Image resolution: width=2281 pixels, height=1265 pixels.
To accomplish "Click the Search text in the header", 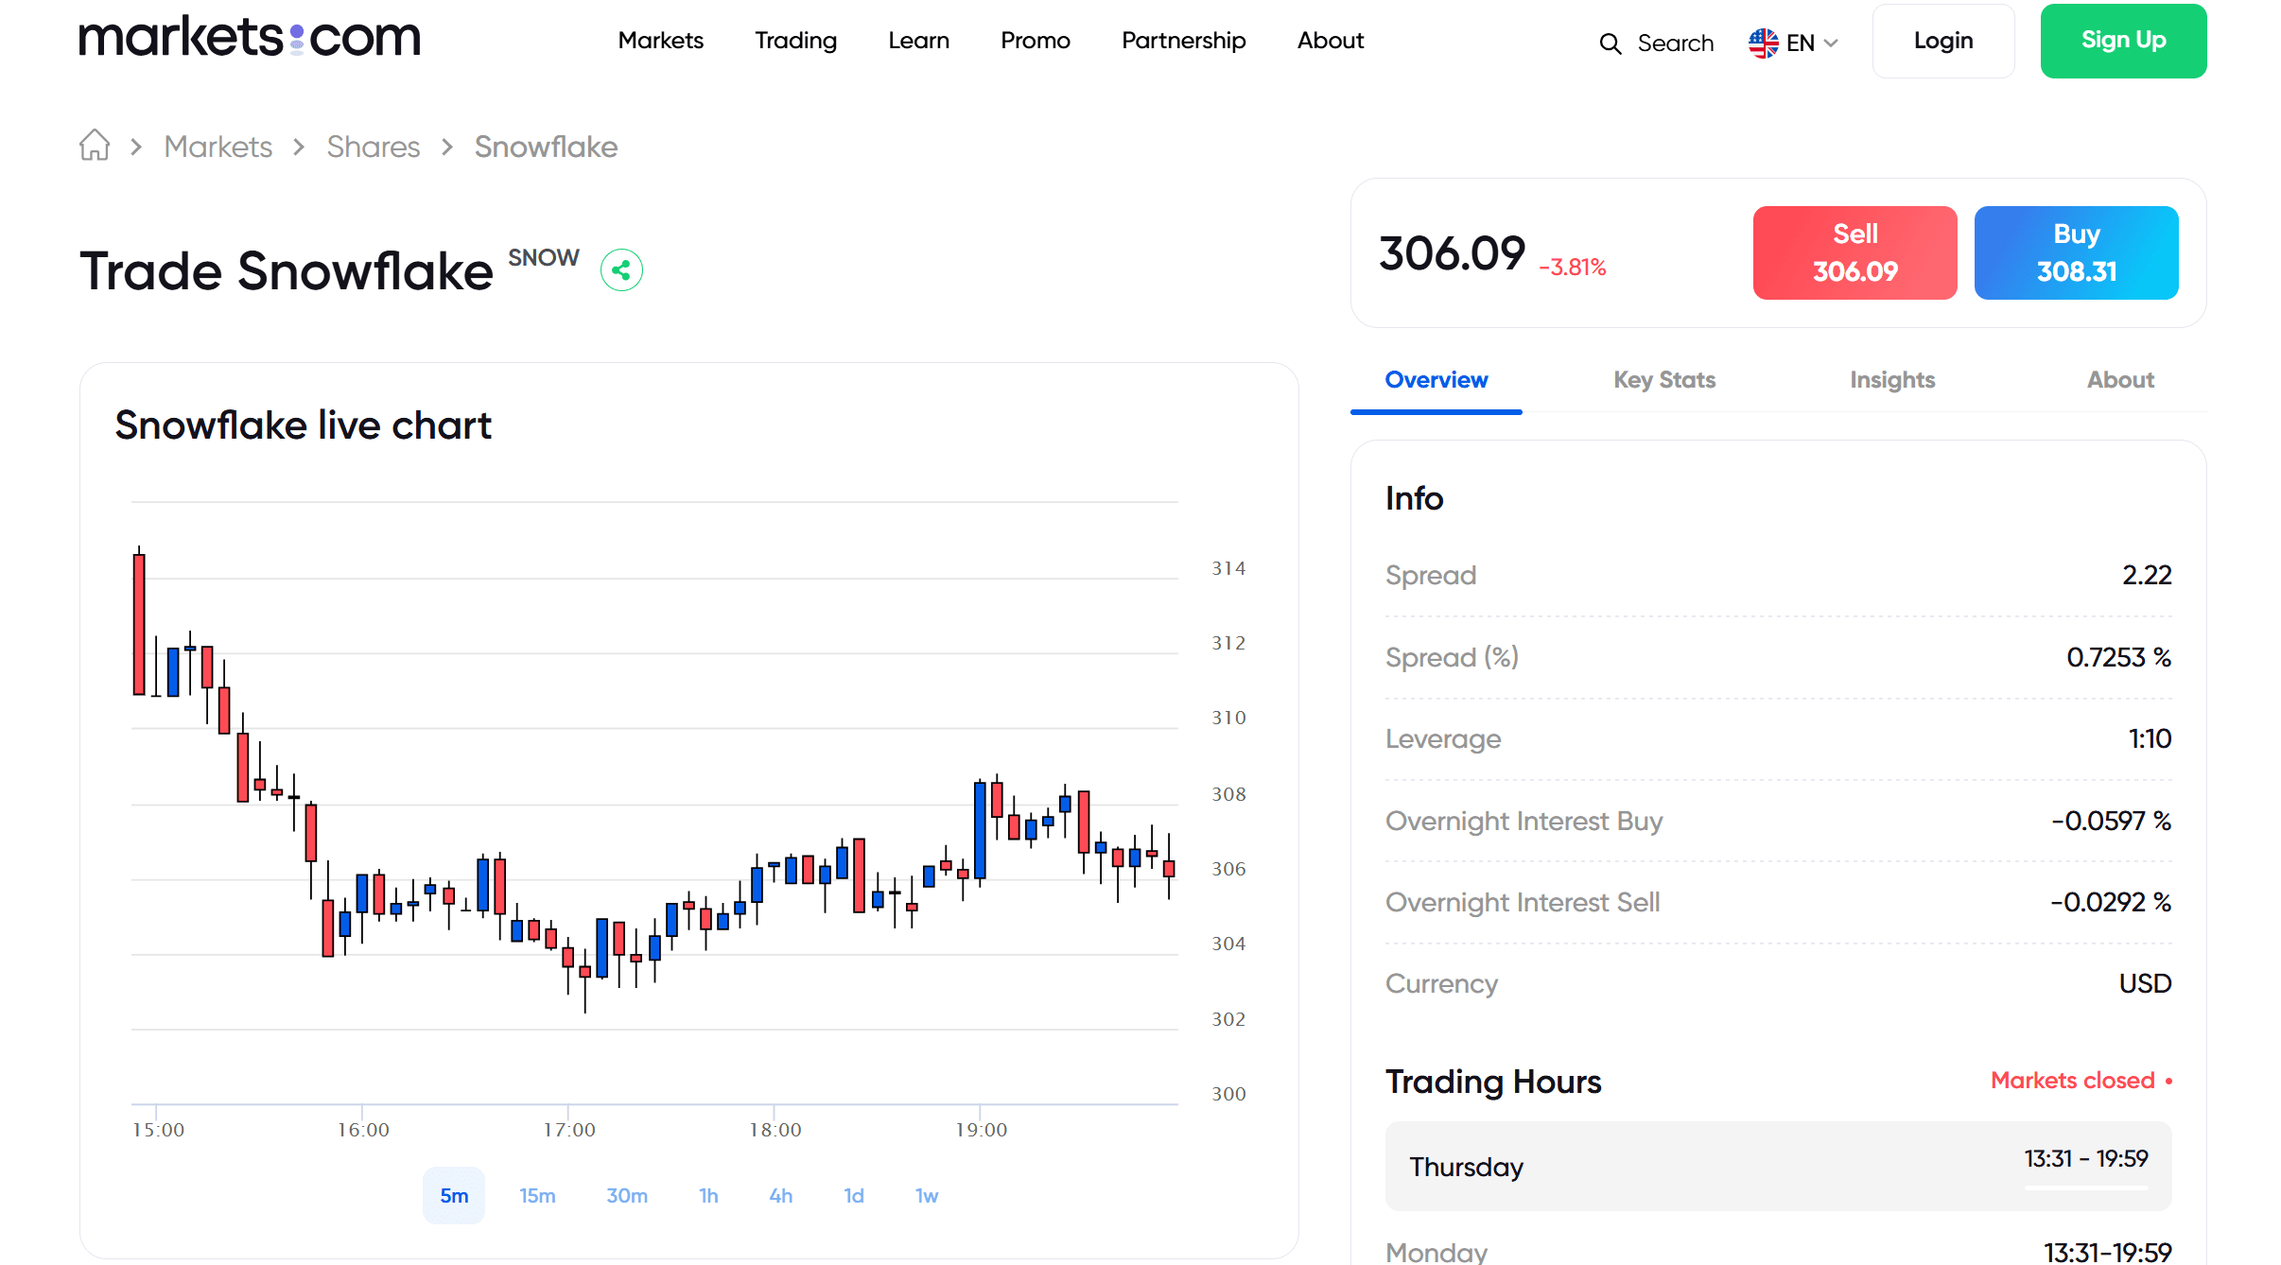I will [1676, 43].
